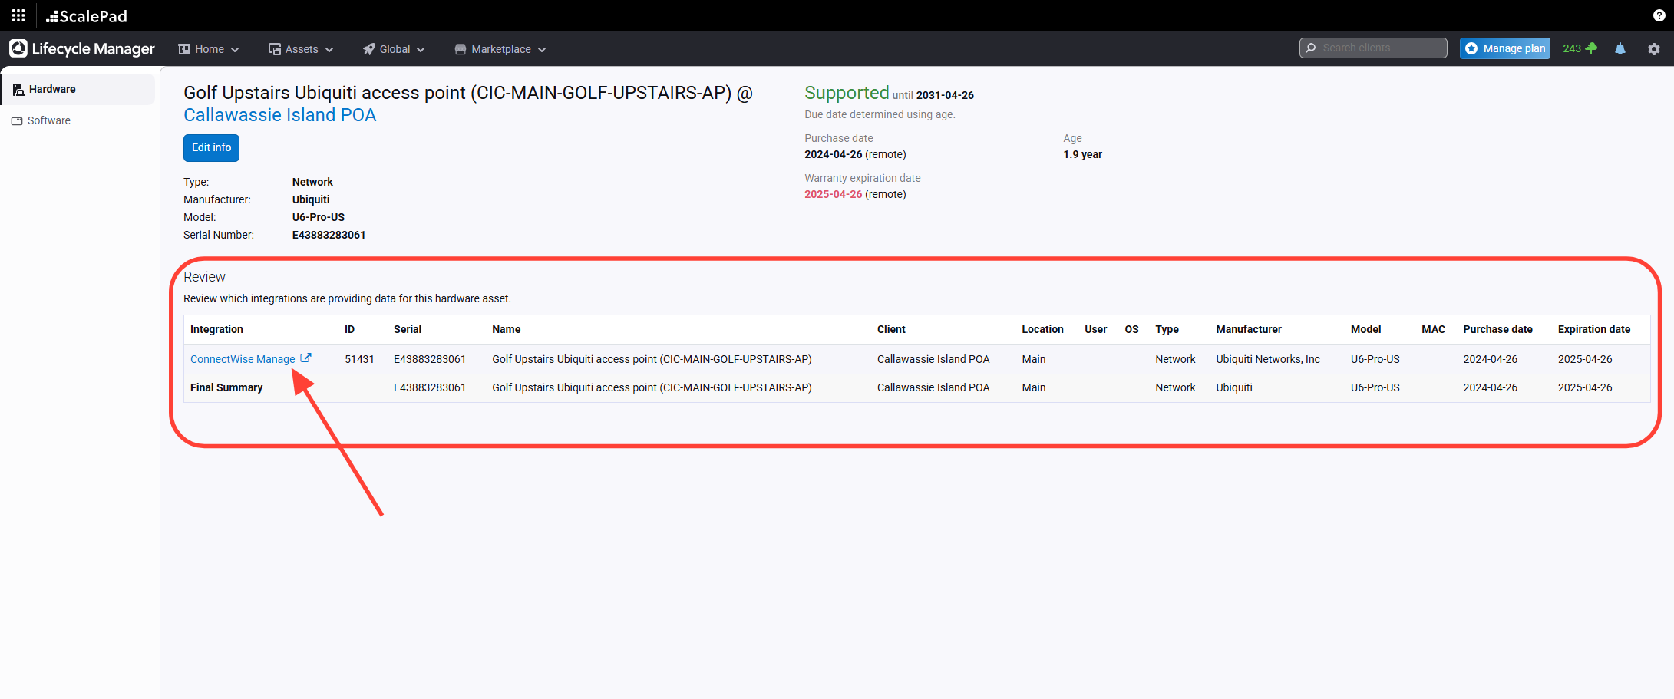Open the settings gear icon
Screen dimensions: 1674x699
1654,48
